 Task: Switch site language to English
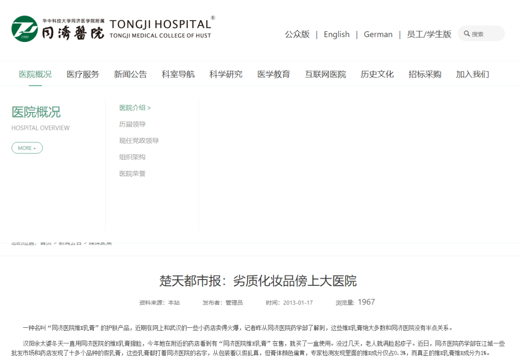pyautogui.click(x=336, y=34)
